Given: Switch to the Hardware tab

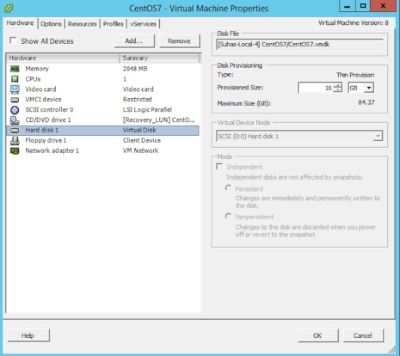Looking at the screenshot, I should pyautogui.click(x=20, y=23).
